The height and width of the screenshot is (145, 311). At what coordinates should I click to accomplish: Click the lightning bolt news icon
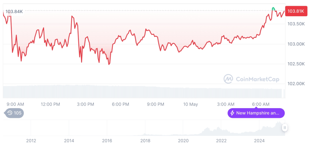coord(232,113)
